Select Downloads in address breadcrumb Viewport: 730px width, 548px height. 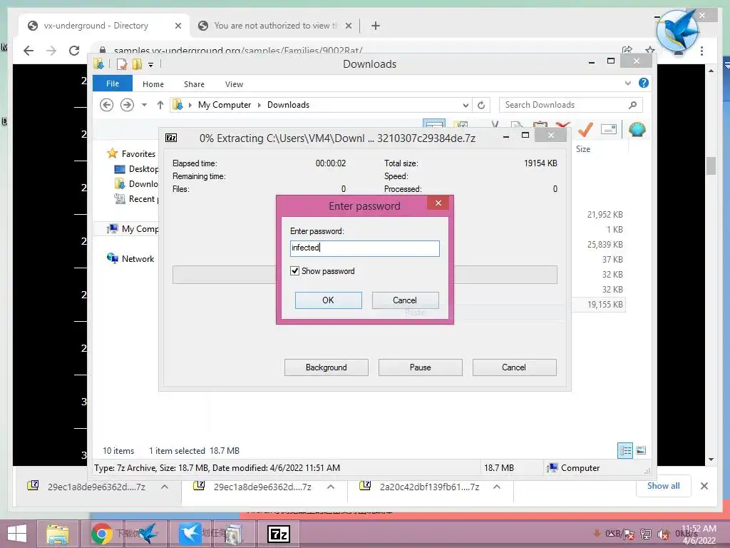pos(288,105)
